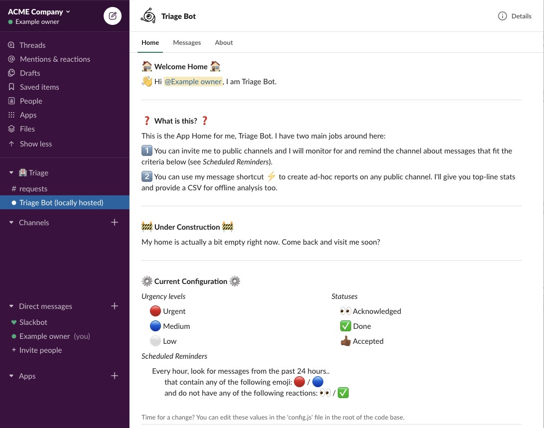
Task: Collapse the Direct messages section caret
Action: tap(11, 306)
